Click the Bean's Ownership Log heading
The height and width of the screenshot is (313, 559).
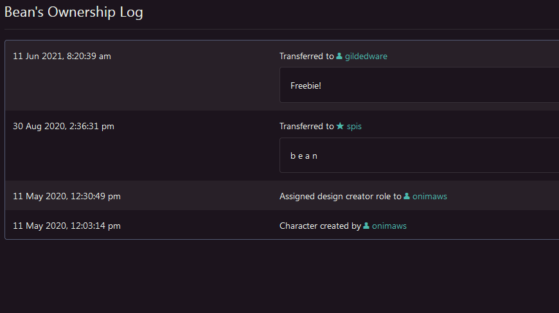74,12
